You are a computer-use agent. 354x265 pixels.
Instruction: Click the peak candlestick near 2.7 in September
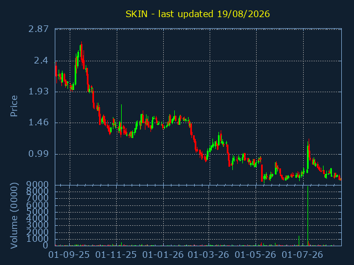[x=81, y=53]
